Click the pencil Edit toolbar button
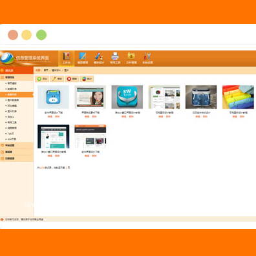Screen dimensions: 256x256 (57, 79)
